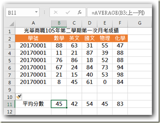Click the Enter checkmark icon in formula bar
The height and width of the screenshot is (123, 160).
click(68, 13)
